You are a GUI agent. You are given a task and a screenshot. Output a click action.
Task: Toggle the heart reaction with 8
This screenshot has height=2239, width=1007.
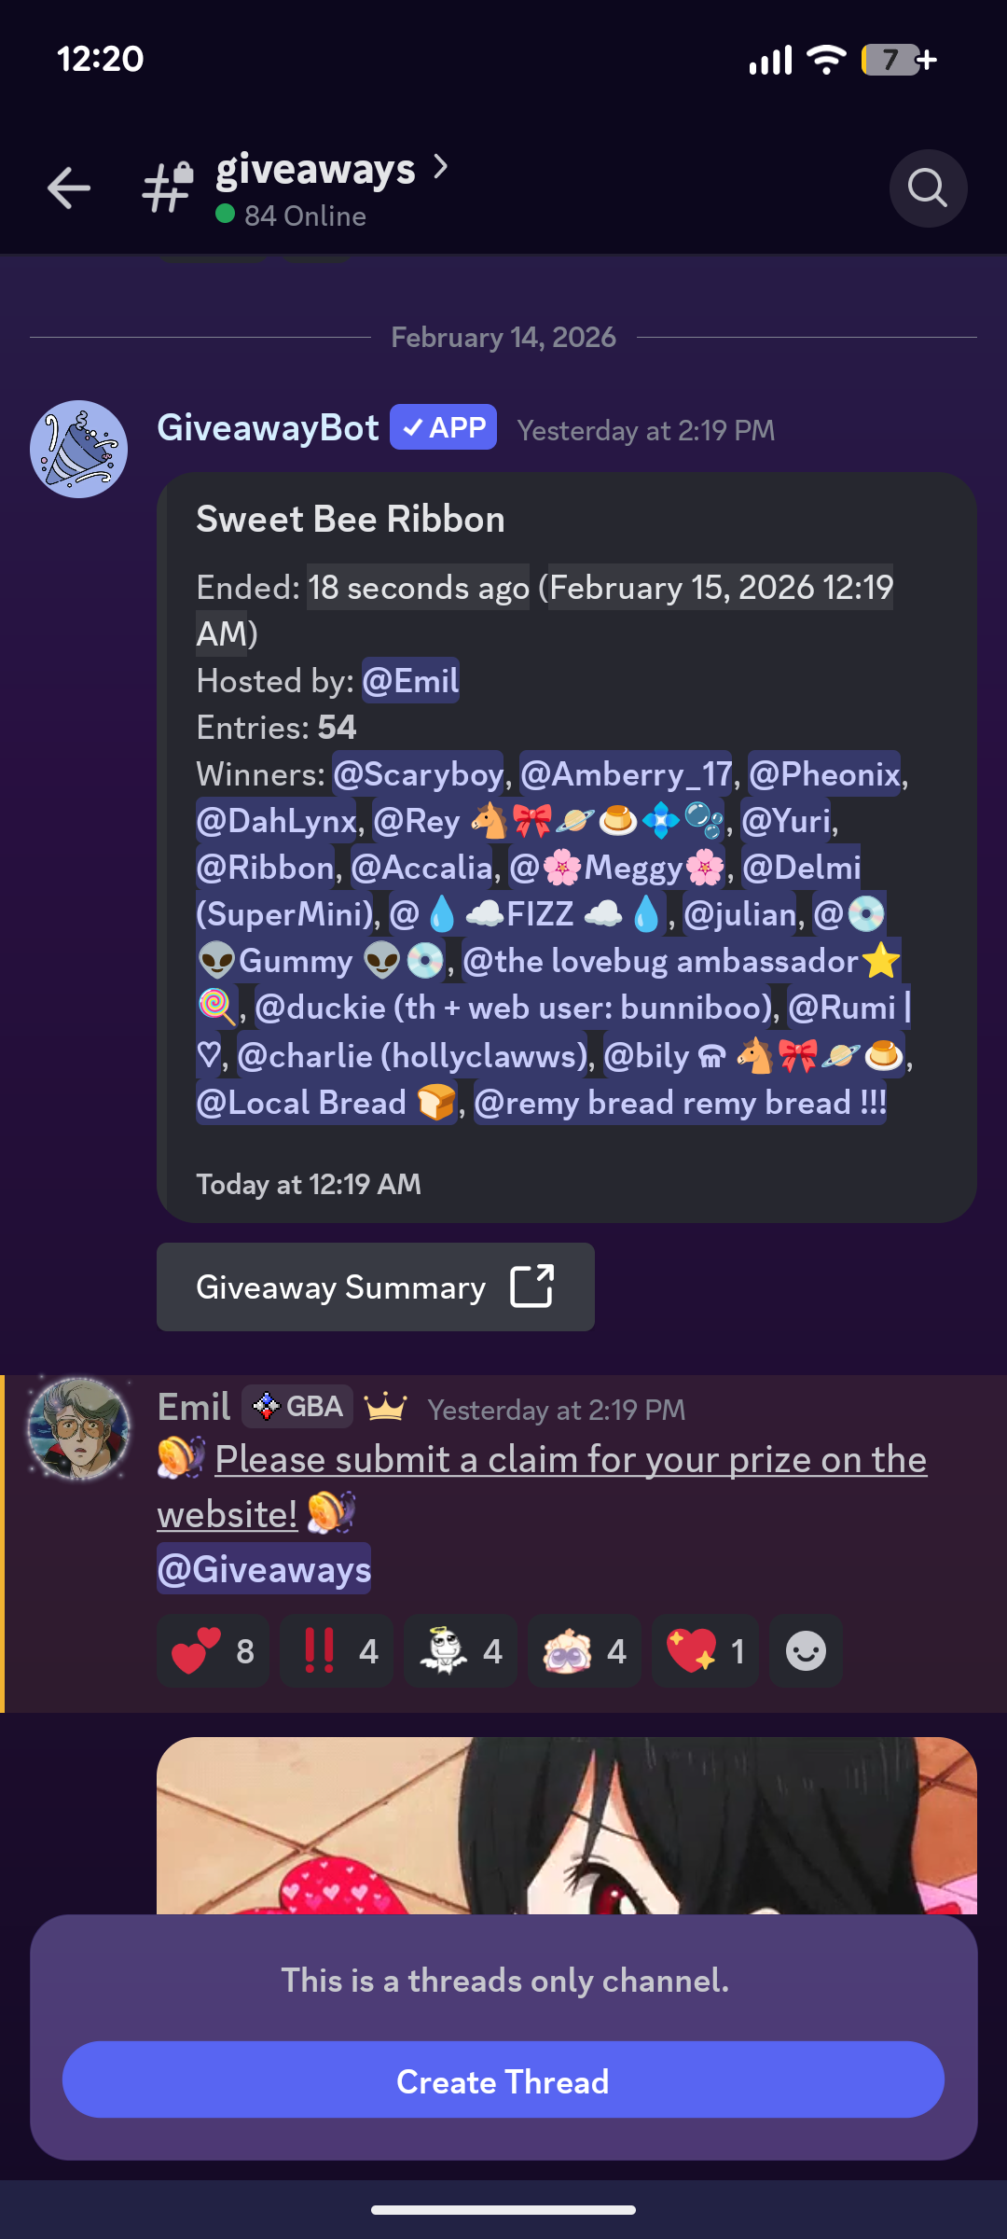[213, 1651]
